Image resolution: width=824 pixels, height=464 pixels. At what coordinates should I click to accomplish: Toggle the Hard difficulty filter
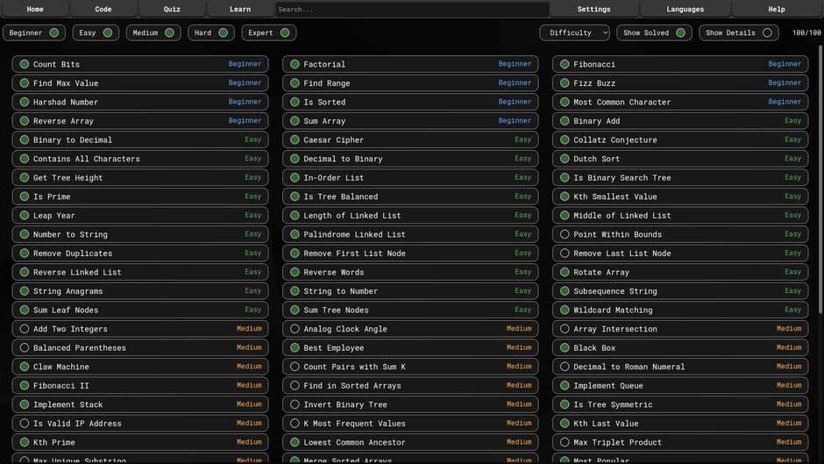[x=211, y=32]
